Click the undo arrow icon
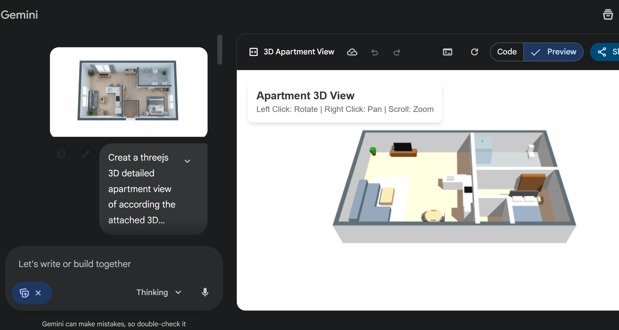This screenshot has height=330, width=619. [374, 52]
